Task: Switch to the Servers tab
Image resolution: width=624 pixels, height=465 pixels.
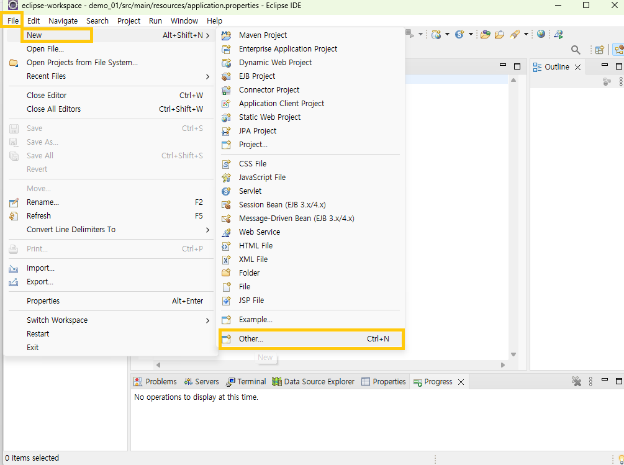Action: pyautogui.click(x=202, y=382)
